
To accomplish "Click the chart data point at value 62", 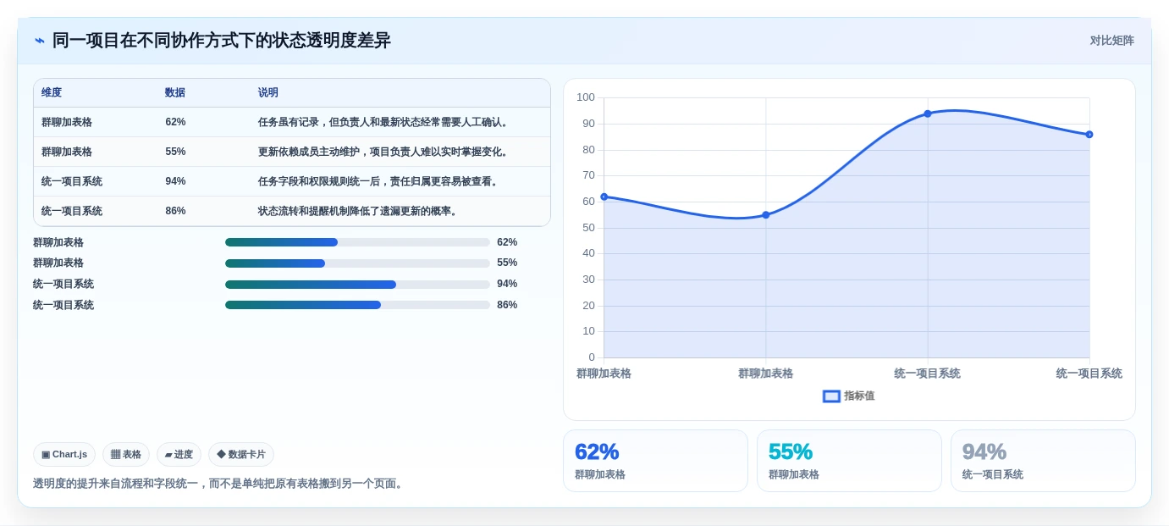I will [x=604, y=197].
